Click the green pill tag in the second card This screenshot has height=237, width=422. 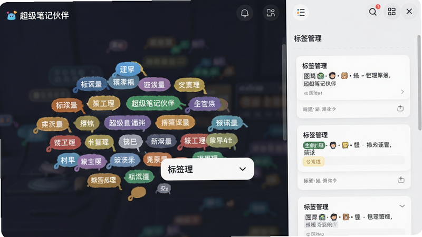click(314, 145)
